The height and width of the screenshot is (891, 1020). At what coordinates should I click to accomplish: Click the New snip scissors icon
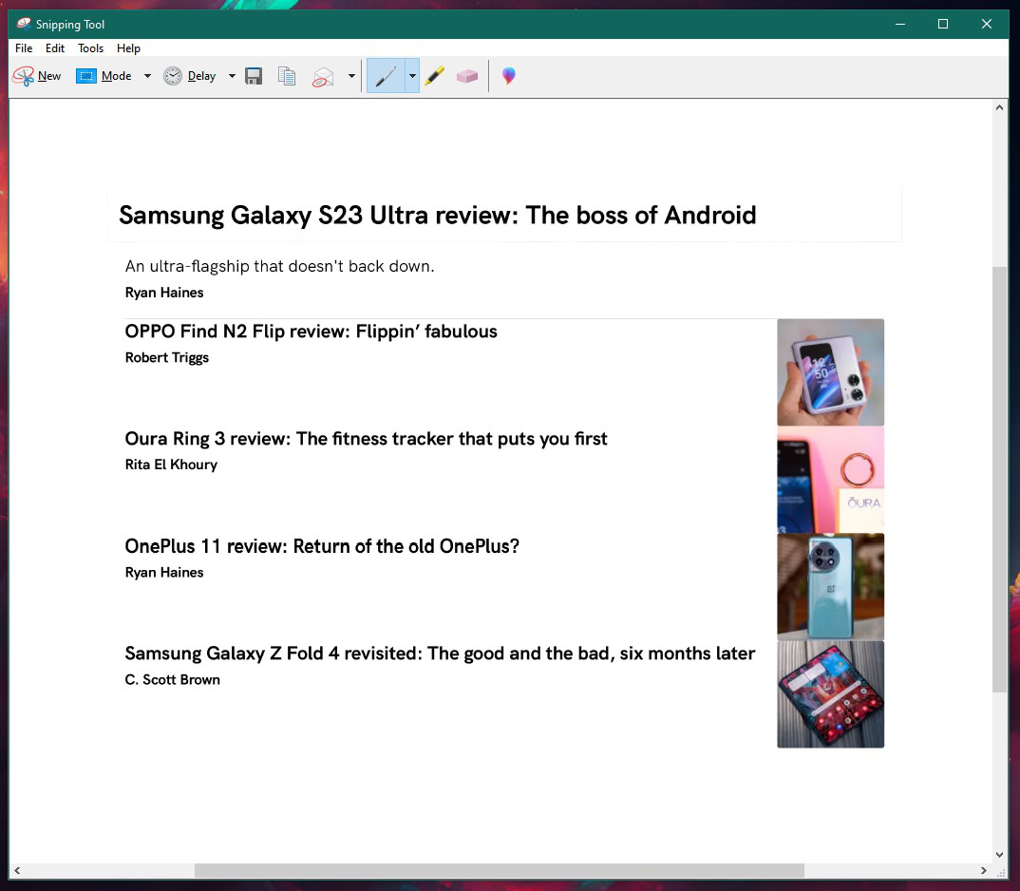click(x=24, y=76)
